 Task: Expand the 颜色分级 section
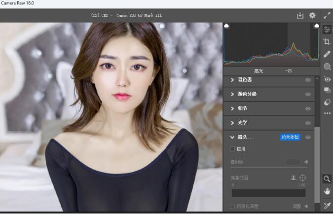pos(232,94)
